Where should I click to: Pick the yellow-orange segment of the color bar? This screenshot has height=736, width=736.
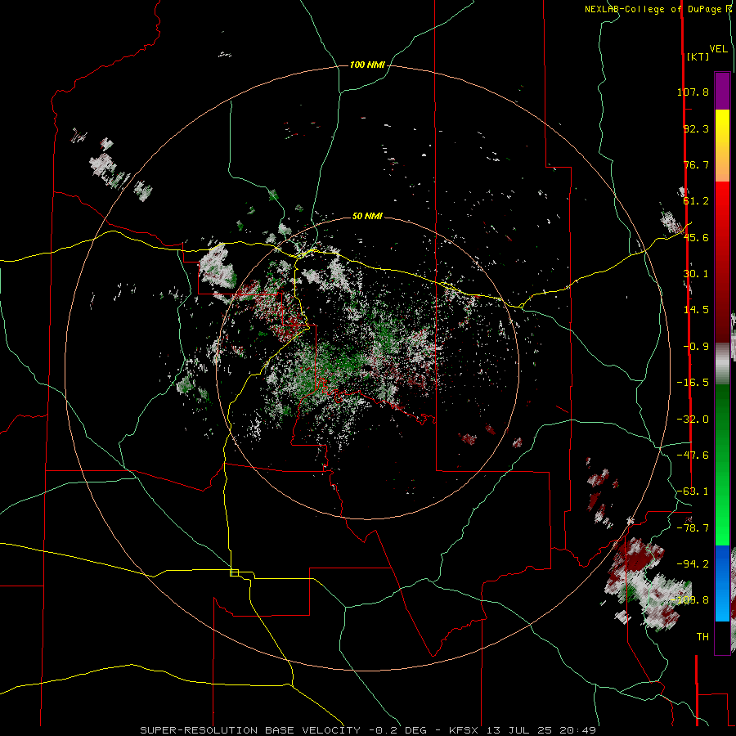(722, 146)
